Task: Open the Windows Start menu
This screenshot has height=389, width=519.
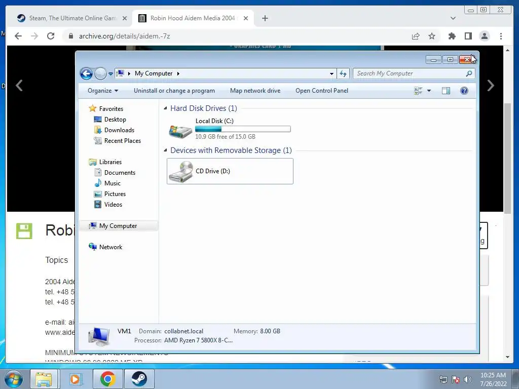Action: point(14,379)
